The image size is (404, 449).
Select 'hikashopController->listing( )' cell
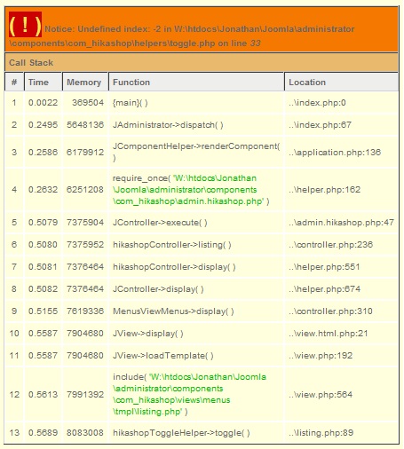[172, 245]
